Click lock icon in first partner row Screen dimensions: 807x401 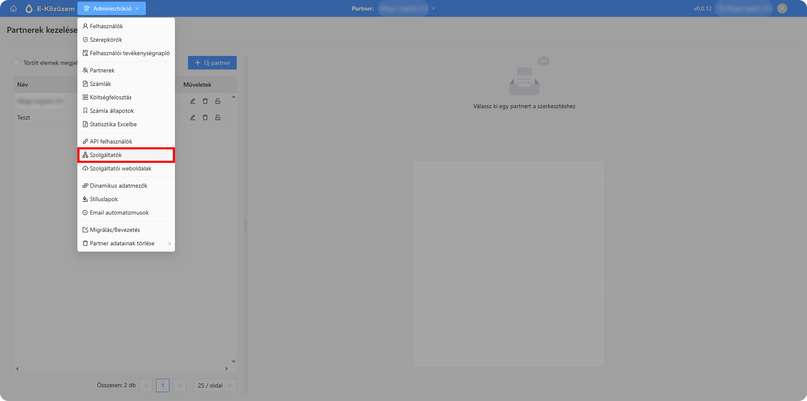218,101
